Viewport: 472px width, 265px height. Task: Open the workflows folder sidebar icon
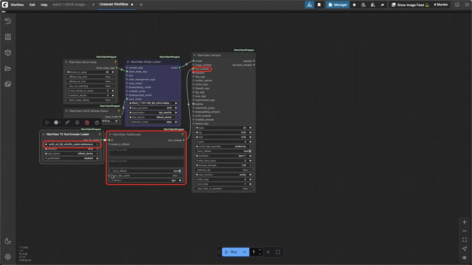8,69
